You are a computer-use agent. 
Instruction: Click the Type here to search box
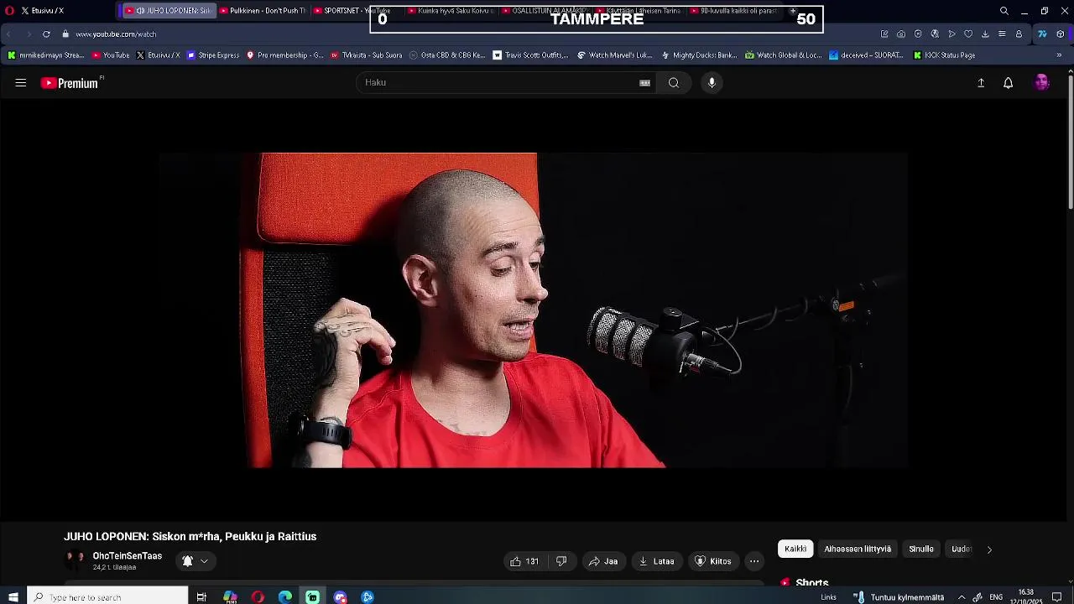point(107,597)
